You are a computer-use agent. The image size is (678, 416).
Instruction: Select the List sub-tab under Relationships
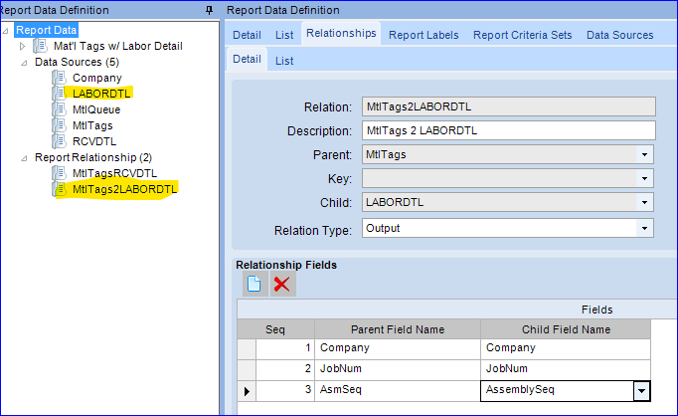pos(284,61)
